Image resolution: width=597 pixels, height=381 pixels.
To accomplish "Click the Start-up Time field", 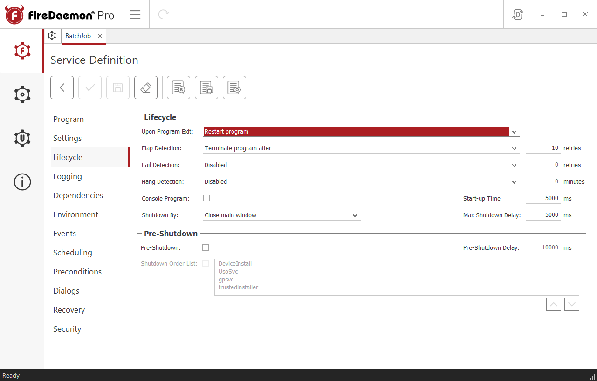I will 543,199.
